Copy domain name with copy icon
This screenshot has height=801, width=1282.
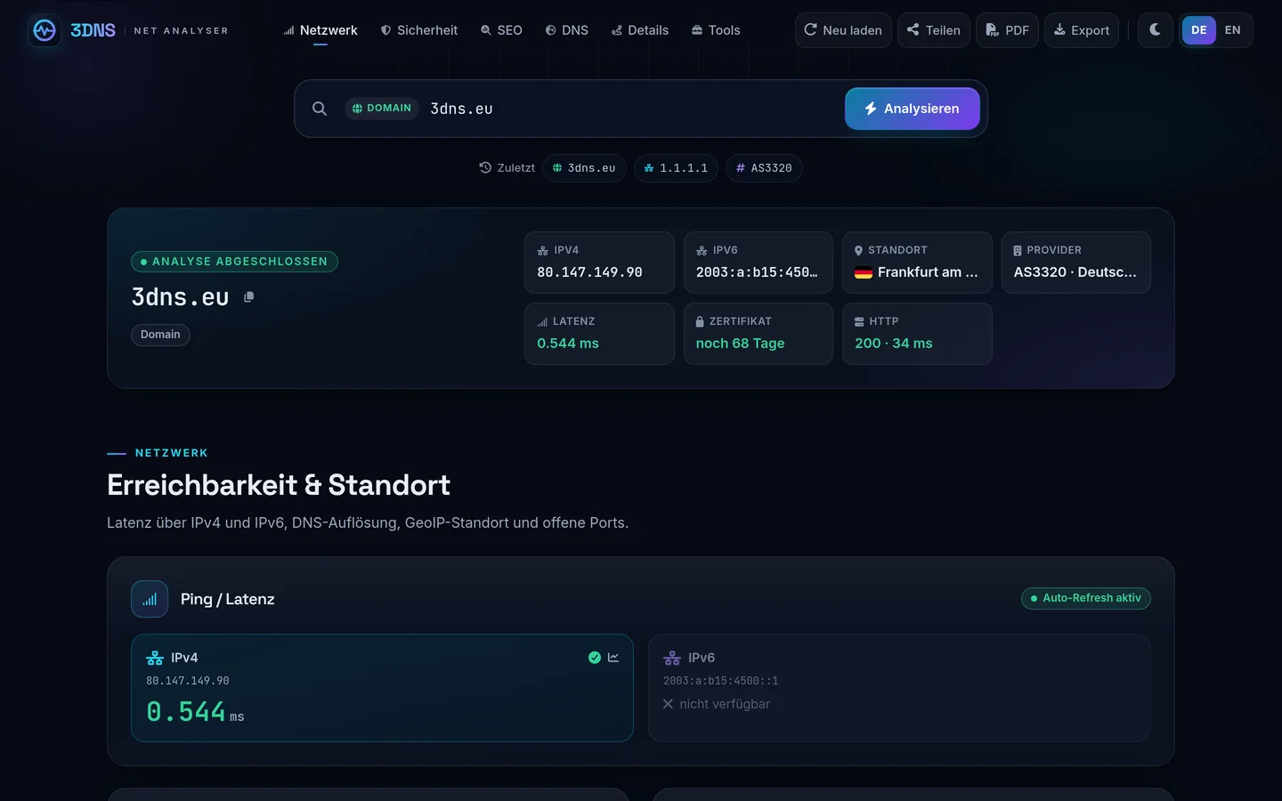pos(249,297)
